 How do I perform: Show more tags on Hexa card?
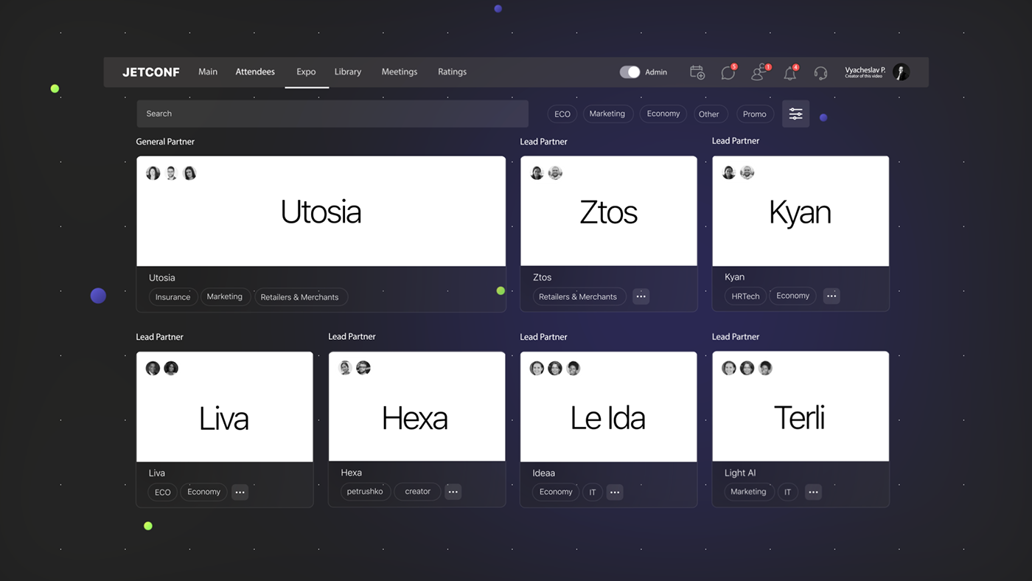coord(453,492)
